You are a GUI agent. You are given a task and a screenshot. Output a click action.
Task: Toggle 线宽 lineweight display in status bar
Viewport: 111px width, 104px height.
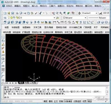click(84, 101)
